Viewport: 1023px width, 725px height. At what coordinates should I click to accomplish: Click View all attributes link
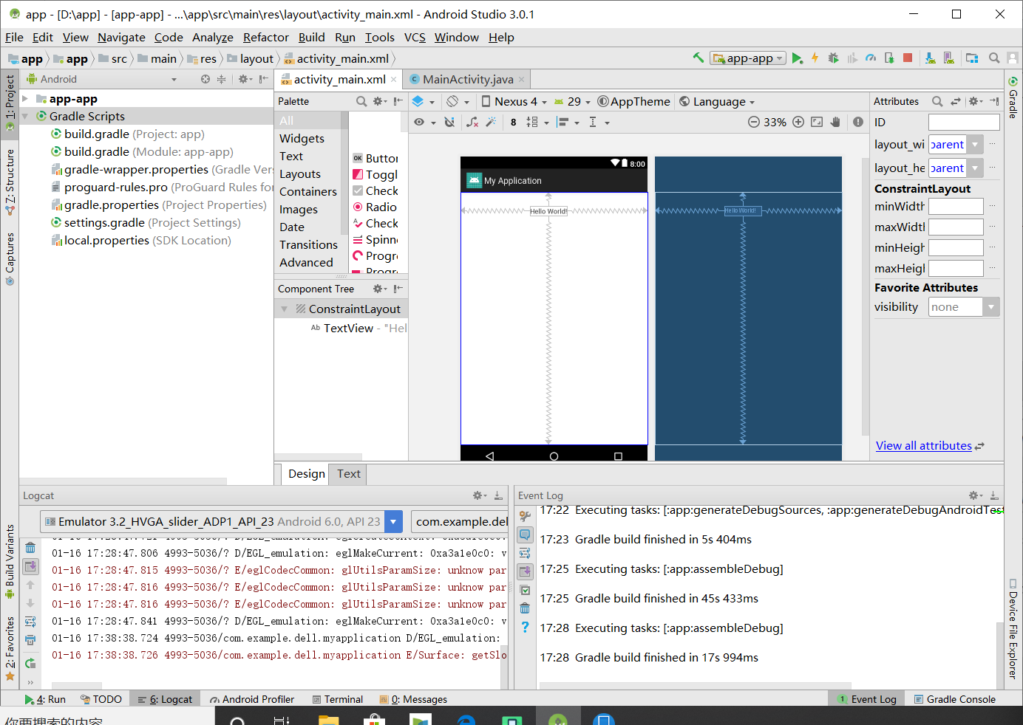pyautogui.click(x=923, y=445)
